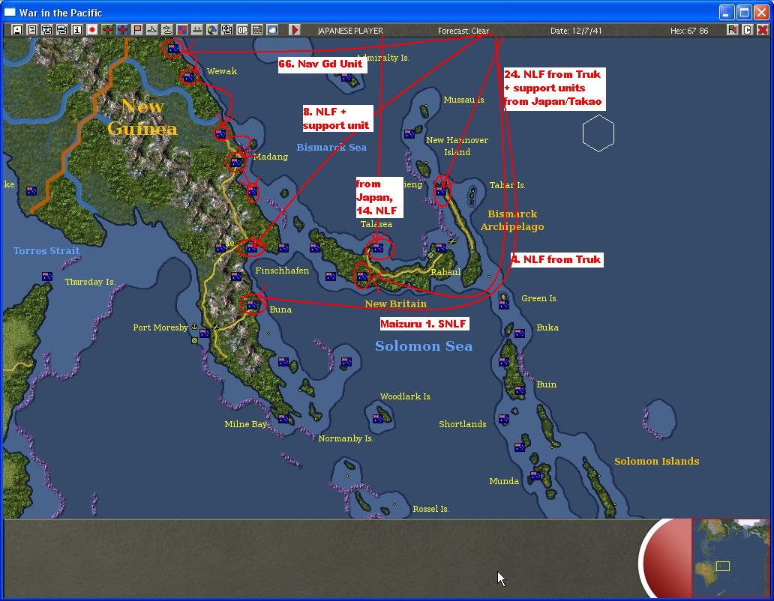Select the base flag at Milne Bay
The width and height of the screenshot is (774, 601).
pyautogui.click(x=283, y=419)
